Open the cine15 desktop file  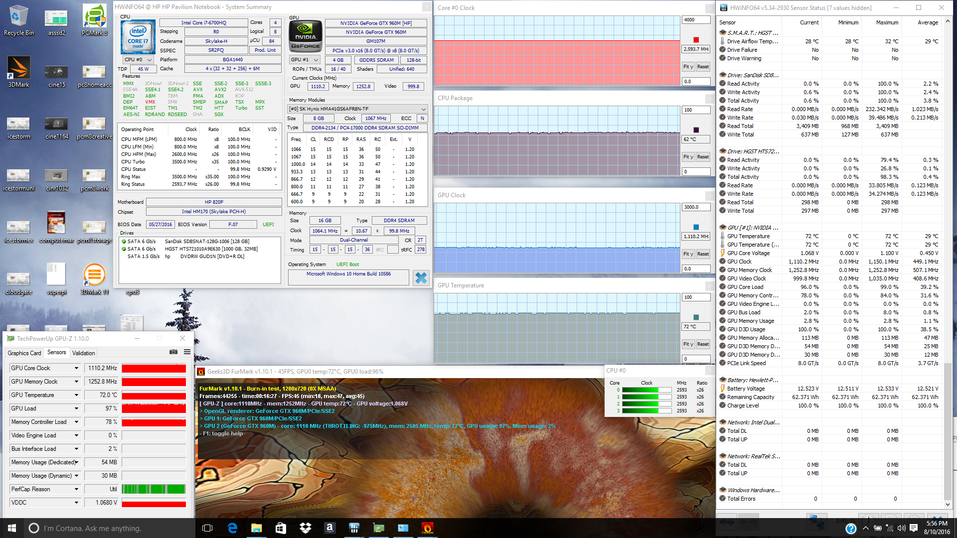(56, 76)
